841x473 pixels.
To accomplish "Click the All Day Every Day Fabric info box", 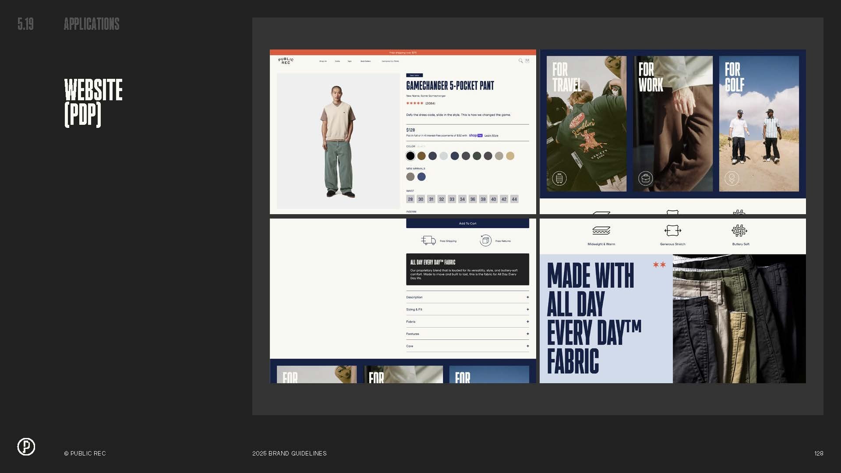I will 467,269.
